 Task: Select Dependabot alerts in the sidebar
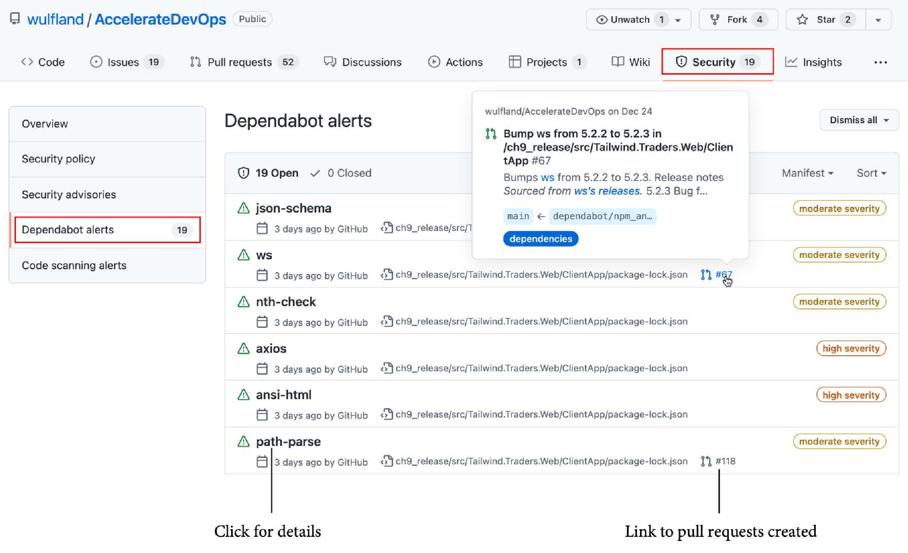107,230
